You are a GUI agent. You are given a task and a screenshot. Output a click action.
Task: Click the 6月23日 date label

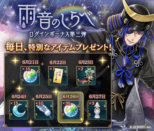point(86,62)
